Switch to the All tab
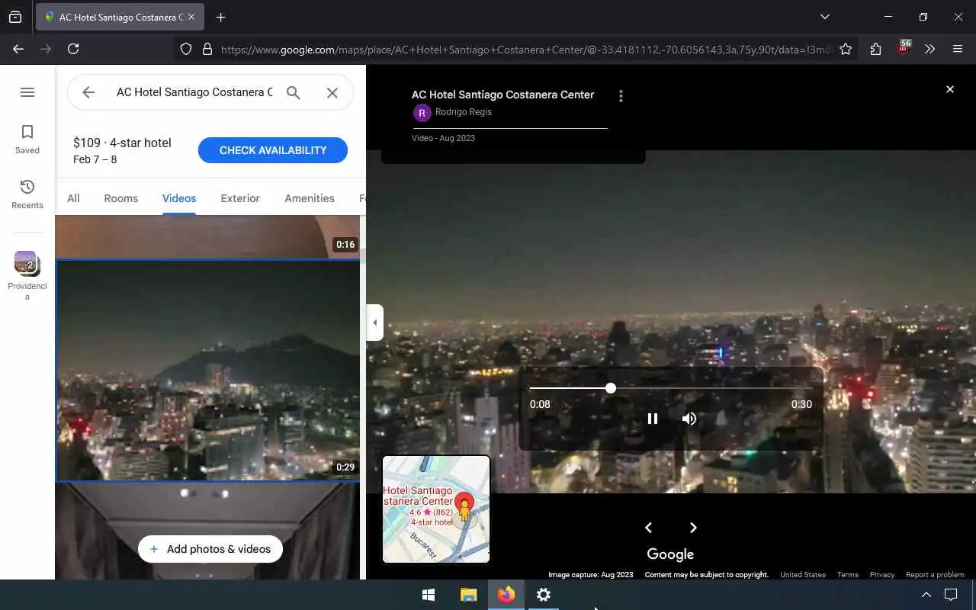This screenshot has height=610, width=976. [73, 198]
